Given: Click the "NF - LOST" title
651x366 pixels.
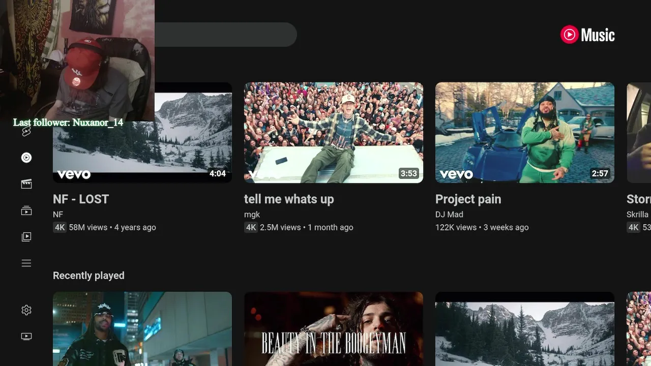Looking at the screenshot, I should pyautogui.click(x=81, y=199).
